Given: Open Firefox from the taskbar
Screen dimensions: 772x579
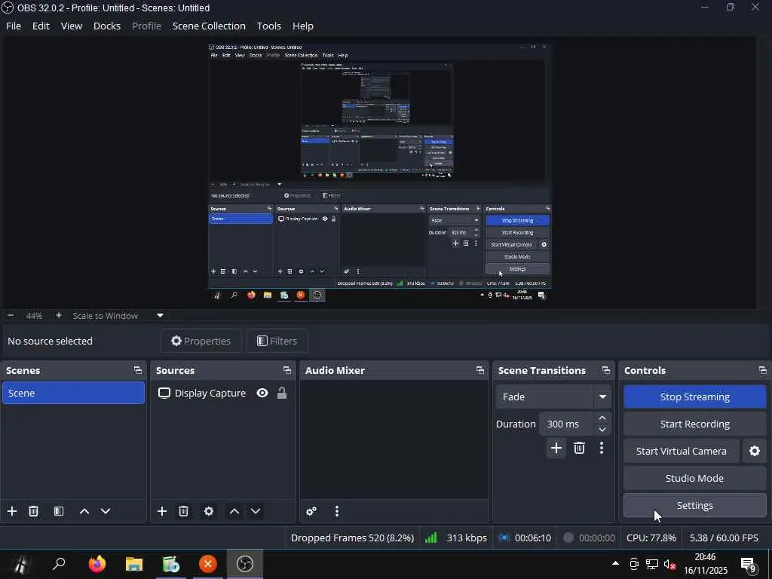Looking at the screenshot, I should [x=97, y=564].
